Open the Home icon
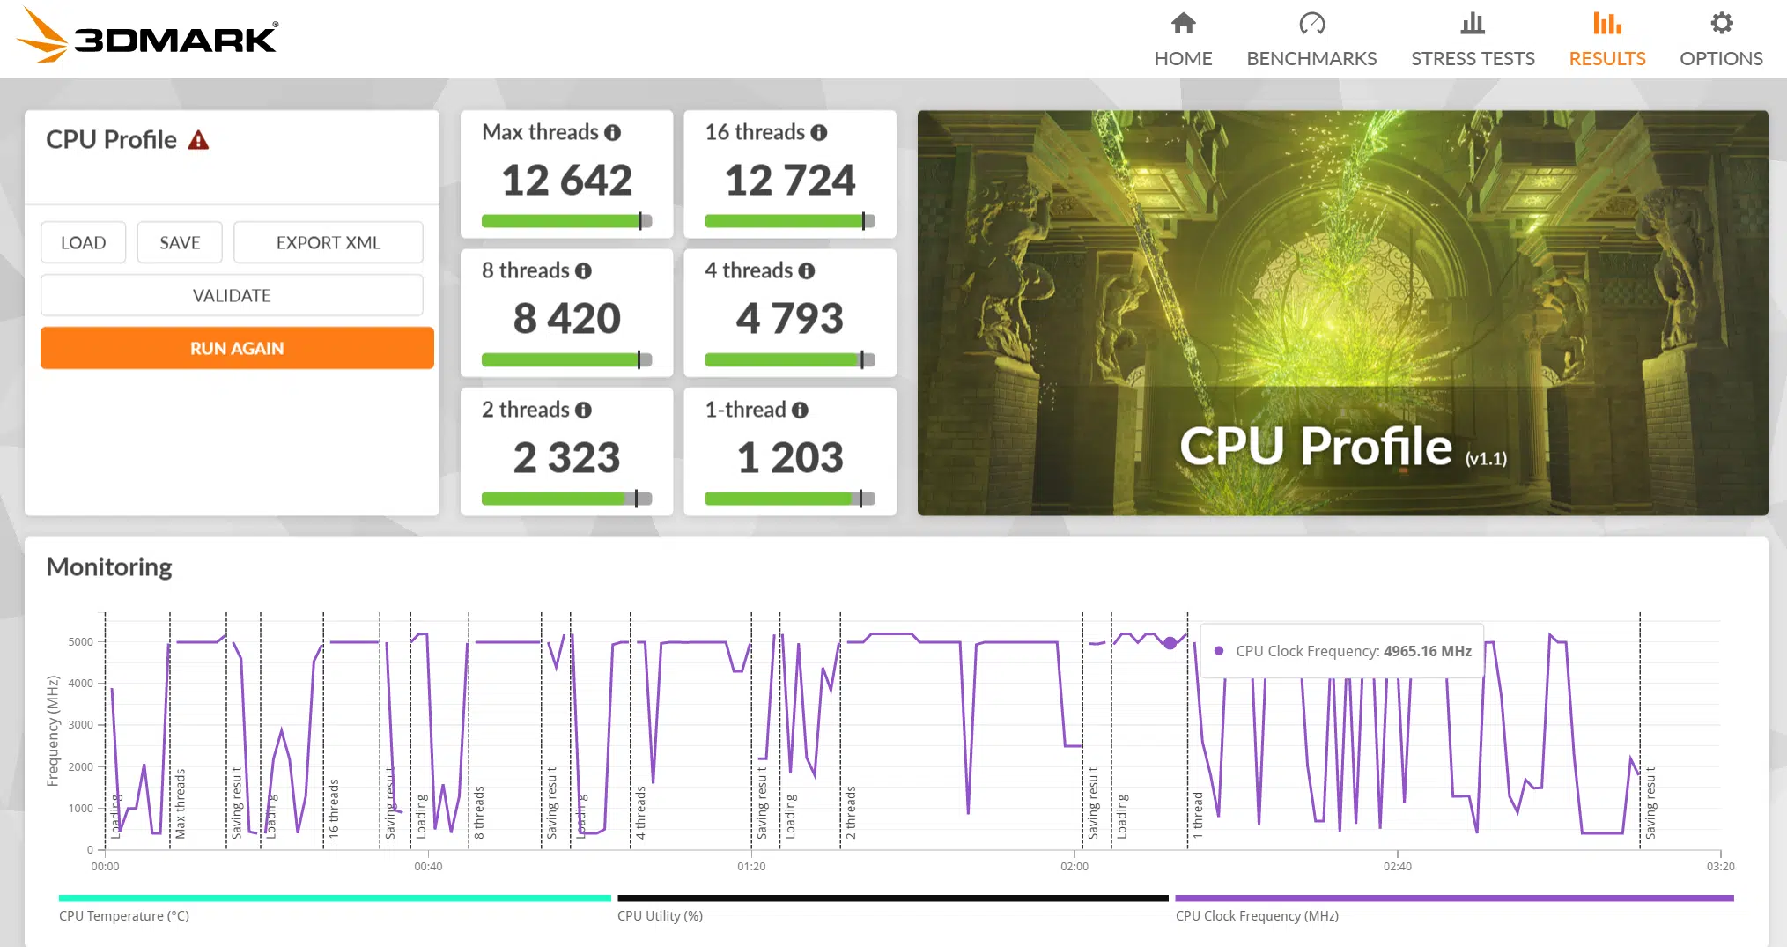This screenshot has height=947, width=1787. (1183, 23)
